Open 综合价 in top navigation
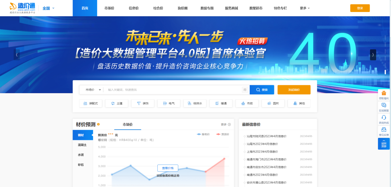 pos(158,8)
